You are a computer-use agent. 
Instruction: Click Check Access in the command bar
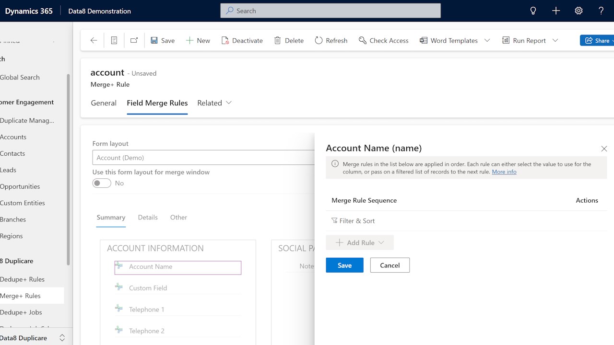click(384, 40)
